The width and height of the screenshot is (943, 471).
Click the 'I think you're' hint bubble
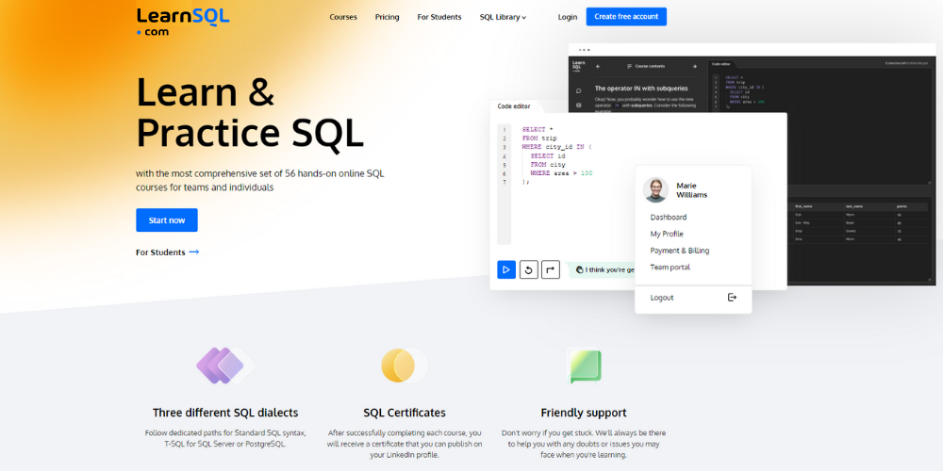602,269
